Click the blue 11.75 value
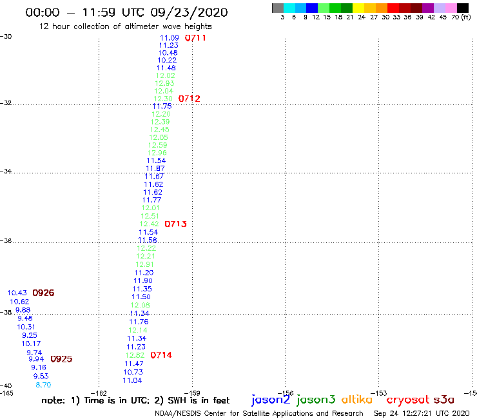 (x=162, y=106)
